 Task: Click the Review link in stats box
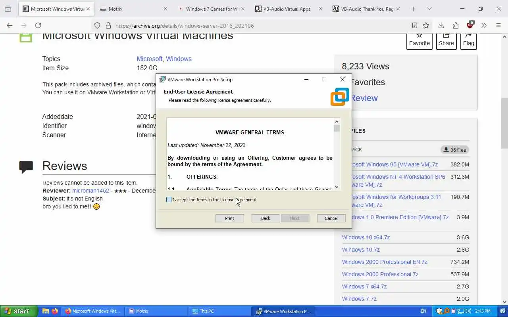(364, 98)
